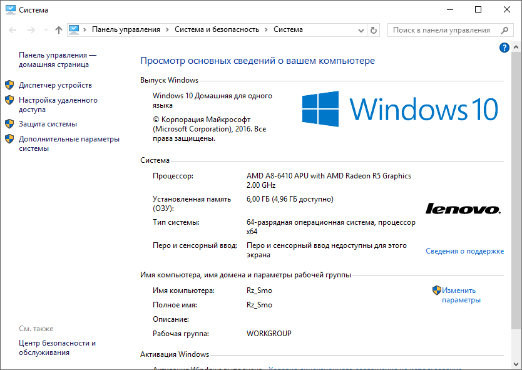The height and width of the screenshot is (370, 522).
Task: Click the page heading Просмотр основных сведений
Action: click(x=257, y=61)
